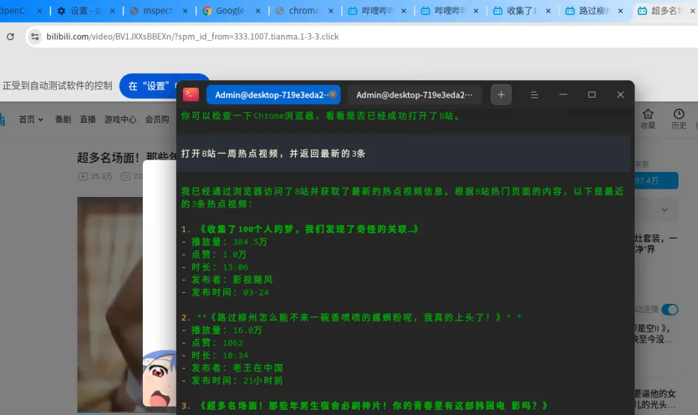
Task: Click the settings gear icon on 设置 tab
Action: [61, 11]
